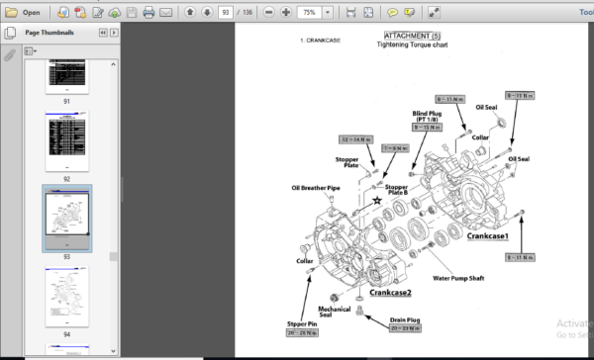This screenshot has width=594, height=360.
Task: Open a file with the Open button
Action: 23,13
